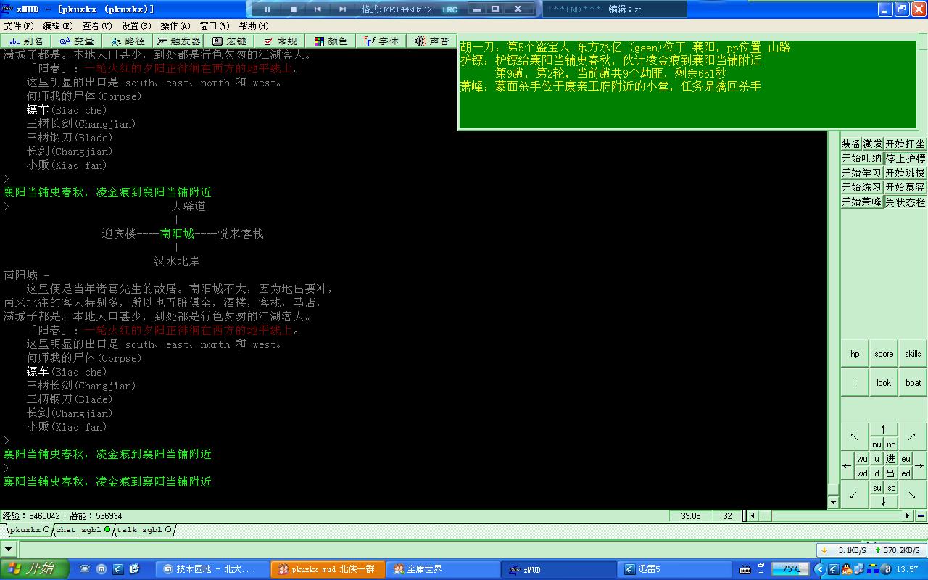Click the horizontal scrollbar right arrow
The width and height of the screenshot is (928, 580).
click(907, 516)
